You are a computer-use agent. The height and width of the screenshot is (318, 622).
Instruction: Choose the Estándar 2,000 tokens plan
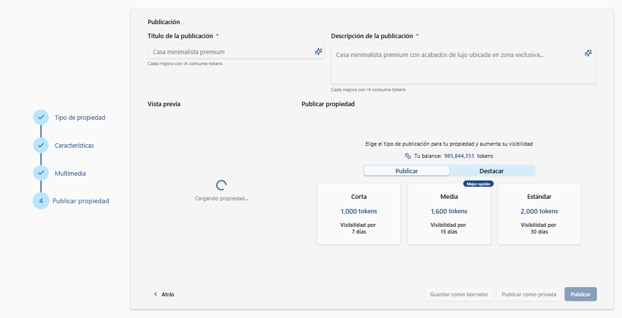(x=539, y=214)
